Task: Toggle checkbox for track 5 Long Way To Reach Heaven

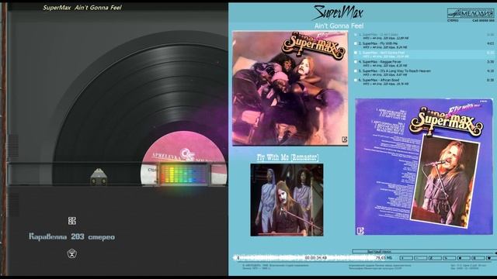Action: pos(356,71)
